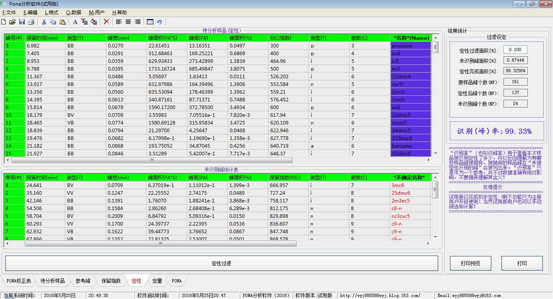Open the E.编辑 menu
Viewport: 553px width, 299px height.
[30, 13]
